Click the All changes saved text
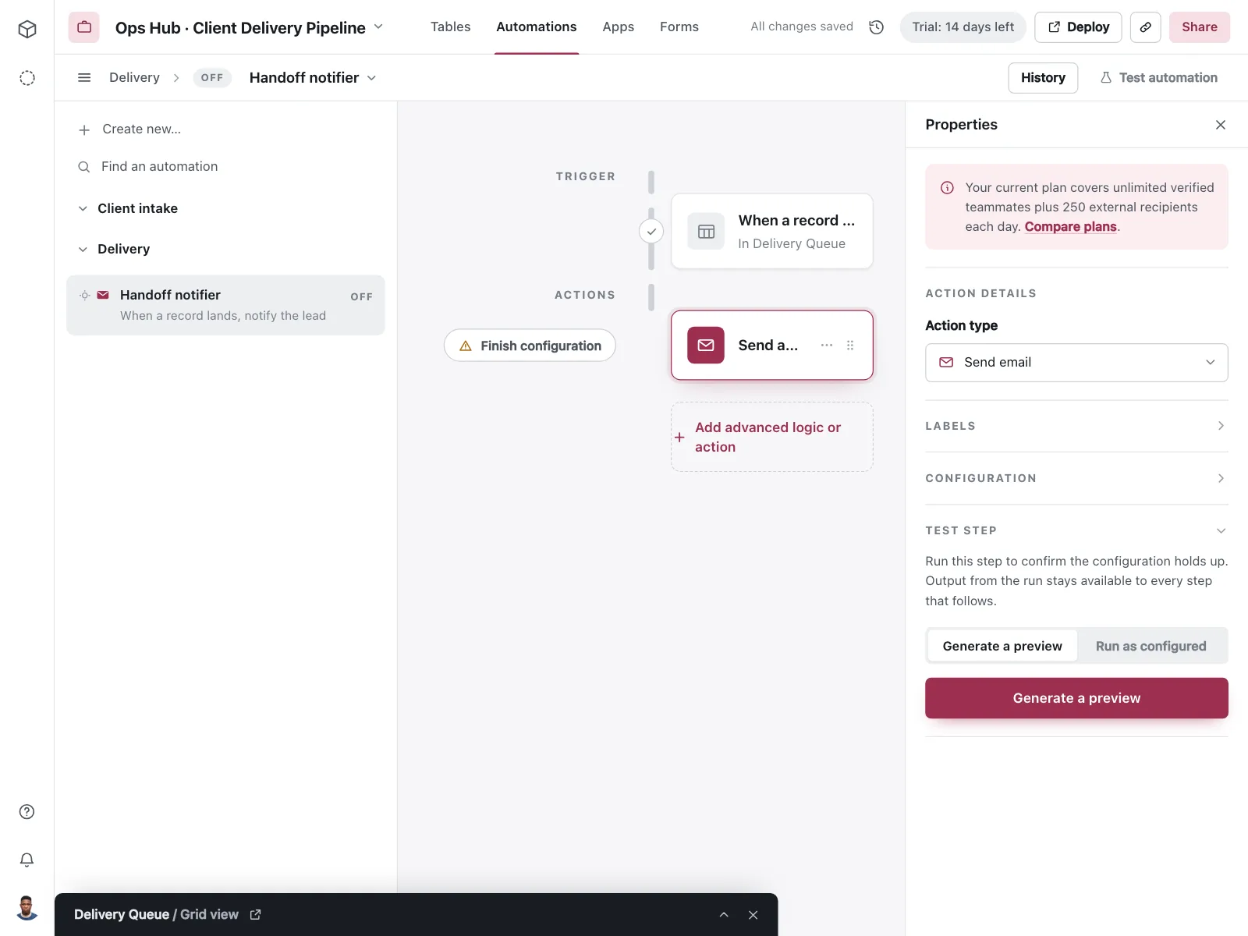The image size is (1248, 936). coord(801,27)
